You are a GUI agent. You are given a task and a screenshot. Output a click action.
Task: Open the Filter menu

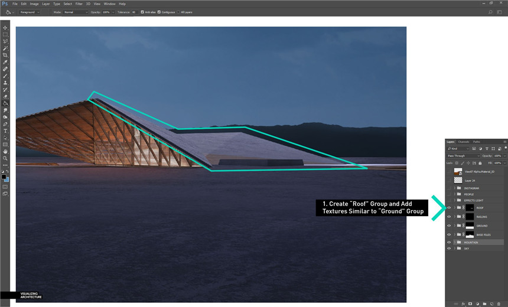click(79, 4)
